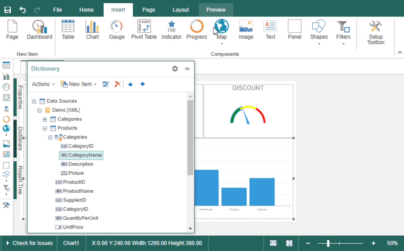Select the SupplierID field
Viewport: 404px width, 251px height.
tap(71, 200)
